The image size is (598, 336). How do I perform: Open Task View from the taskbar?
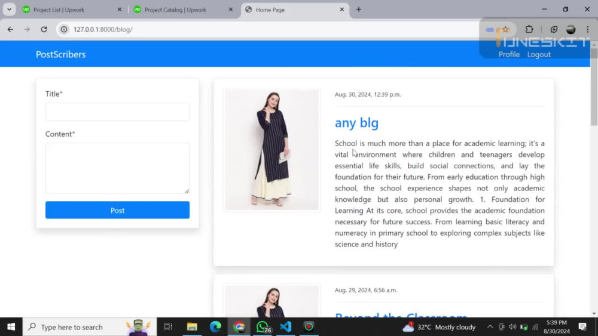click(x=168, y=327)
